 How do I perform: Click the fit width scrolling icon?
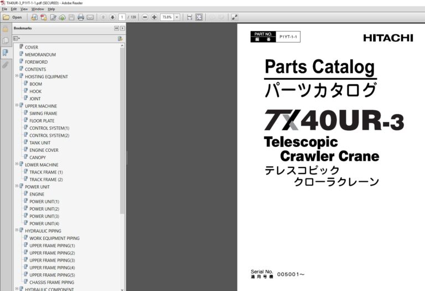189,17
